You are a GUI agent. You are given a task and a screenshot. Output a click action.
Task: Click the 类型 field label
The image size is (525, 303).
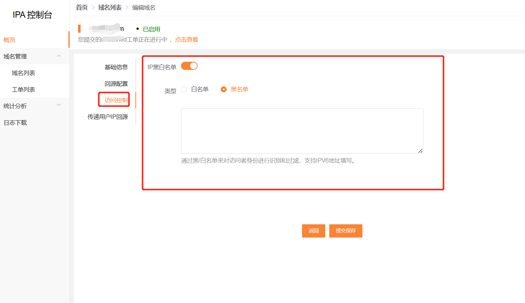170,91
